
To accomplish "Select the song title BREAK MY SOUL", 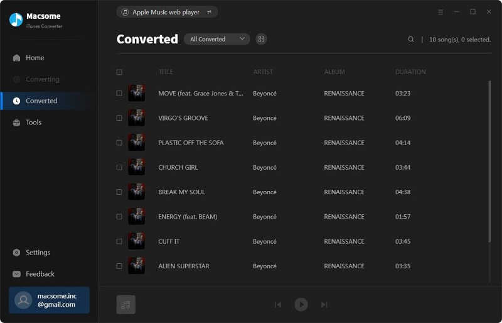I will pyautogui.click(x=181, y=192).
